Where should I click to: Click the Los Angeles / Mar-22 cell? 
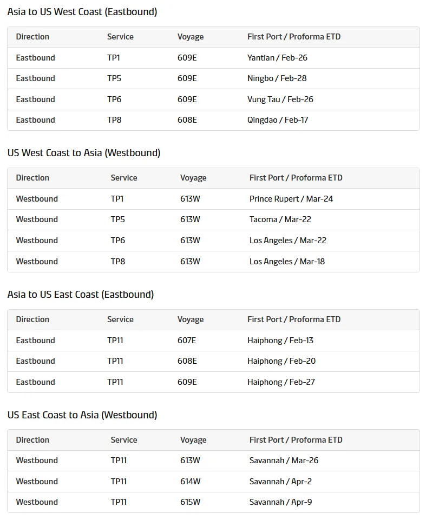point(287,241)
